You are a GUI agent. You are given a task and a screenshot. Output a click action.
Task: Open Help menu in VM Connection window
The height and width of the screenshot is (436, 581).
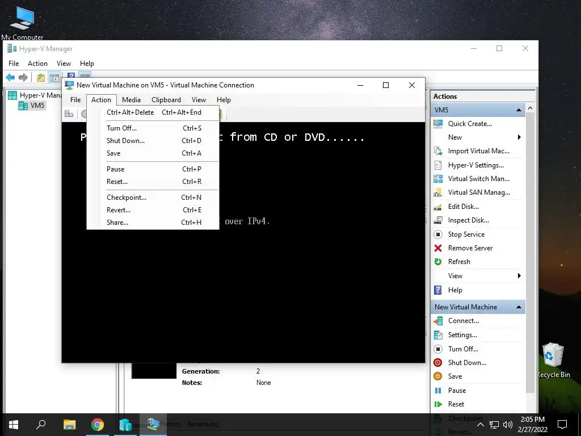tap(224, 100)
